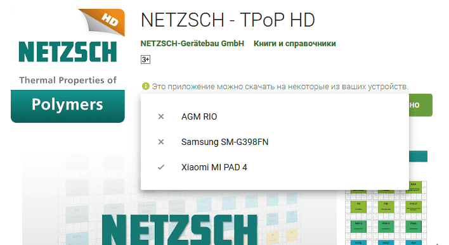This screenshot has width=449, height=245.
Task: Choose Xiaomi MI PAD 4 device
Action: pos(275,167)
